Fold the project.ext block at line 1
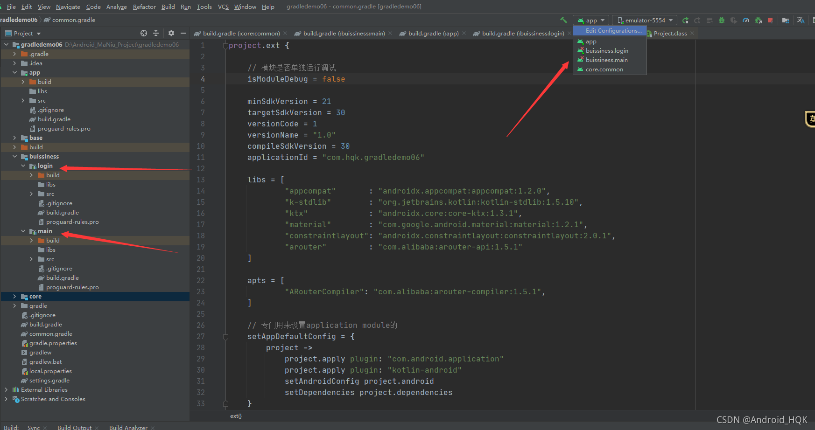815x430 pixels. pos(226,46)
